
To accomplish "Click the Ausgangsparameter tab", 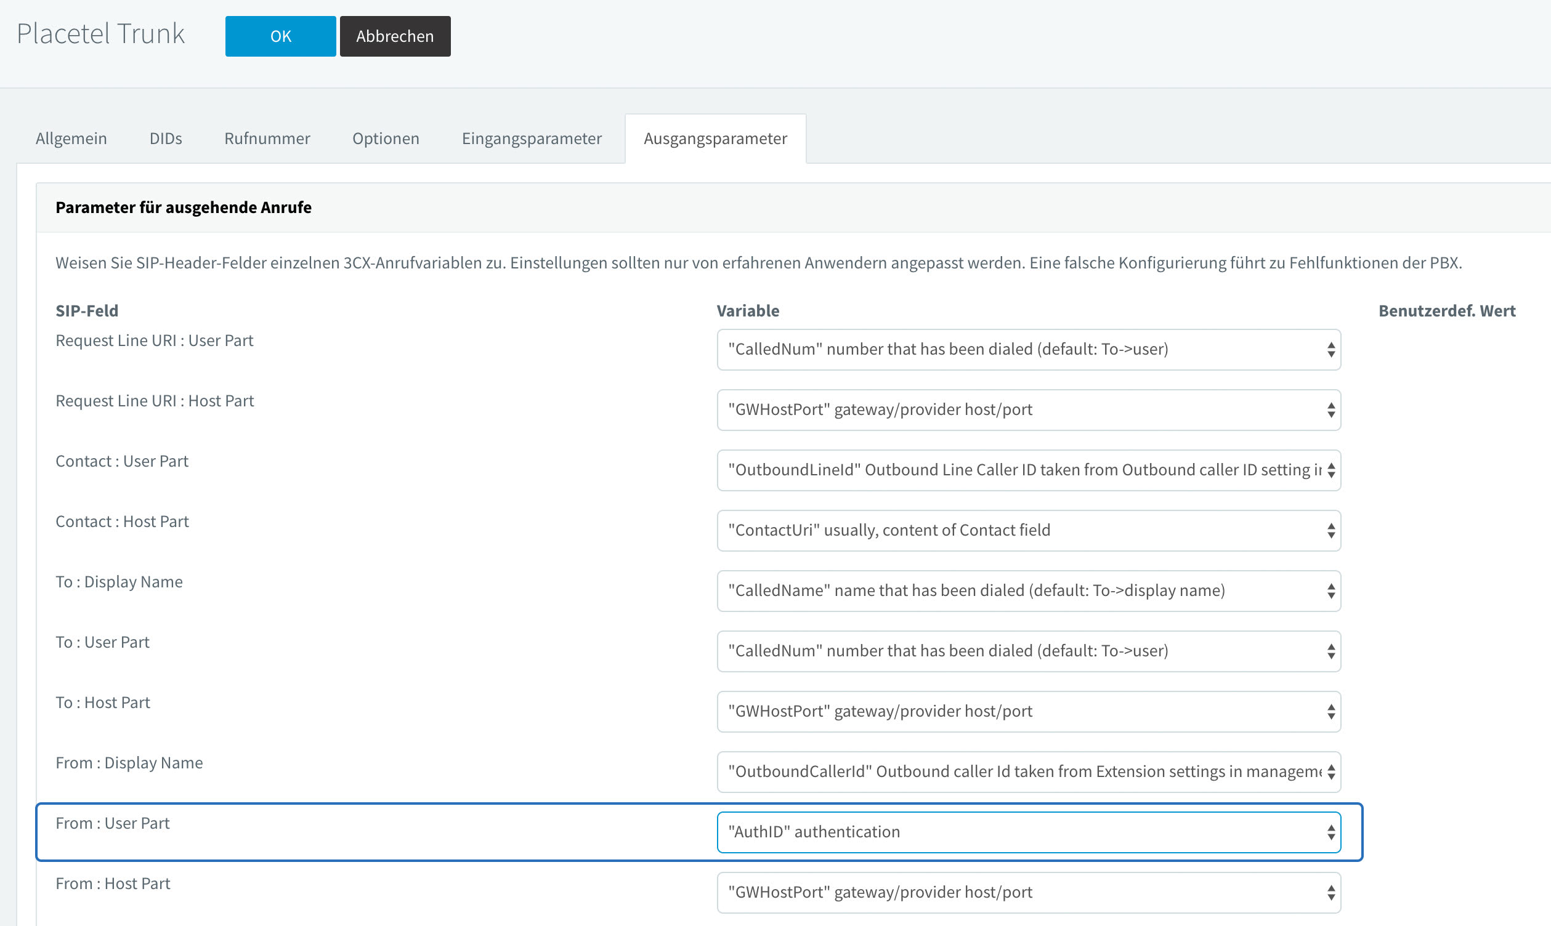I will pos(715,139).
